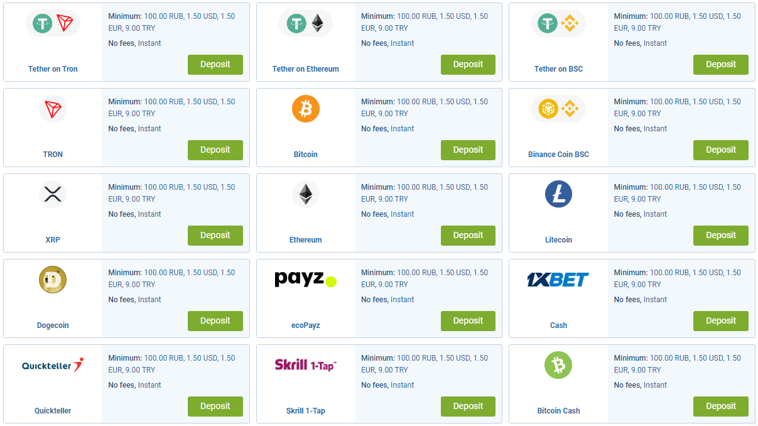Select the Litecoin logo icon
Screen dimensions: 758x426
tap(558, 194)
